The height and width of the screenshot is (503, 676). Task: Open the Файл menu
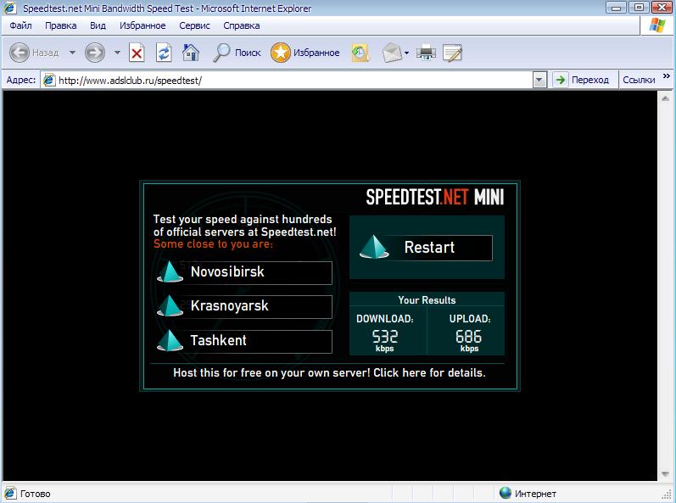click(21, 25)
